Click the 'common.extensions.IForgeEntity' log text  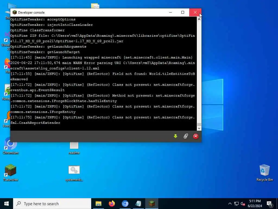click(x=43, y=112)
